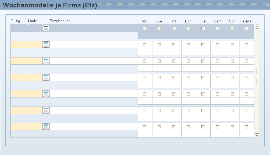Select the Bezeichnung field in the third row
270x155 pixels.
coord(93,61)
